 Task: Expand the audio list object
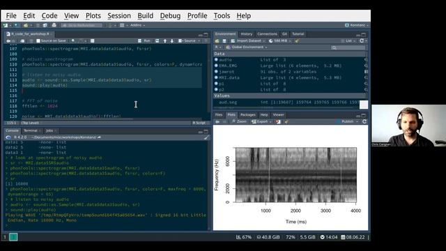point(217,60)
